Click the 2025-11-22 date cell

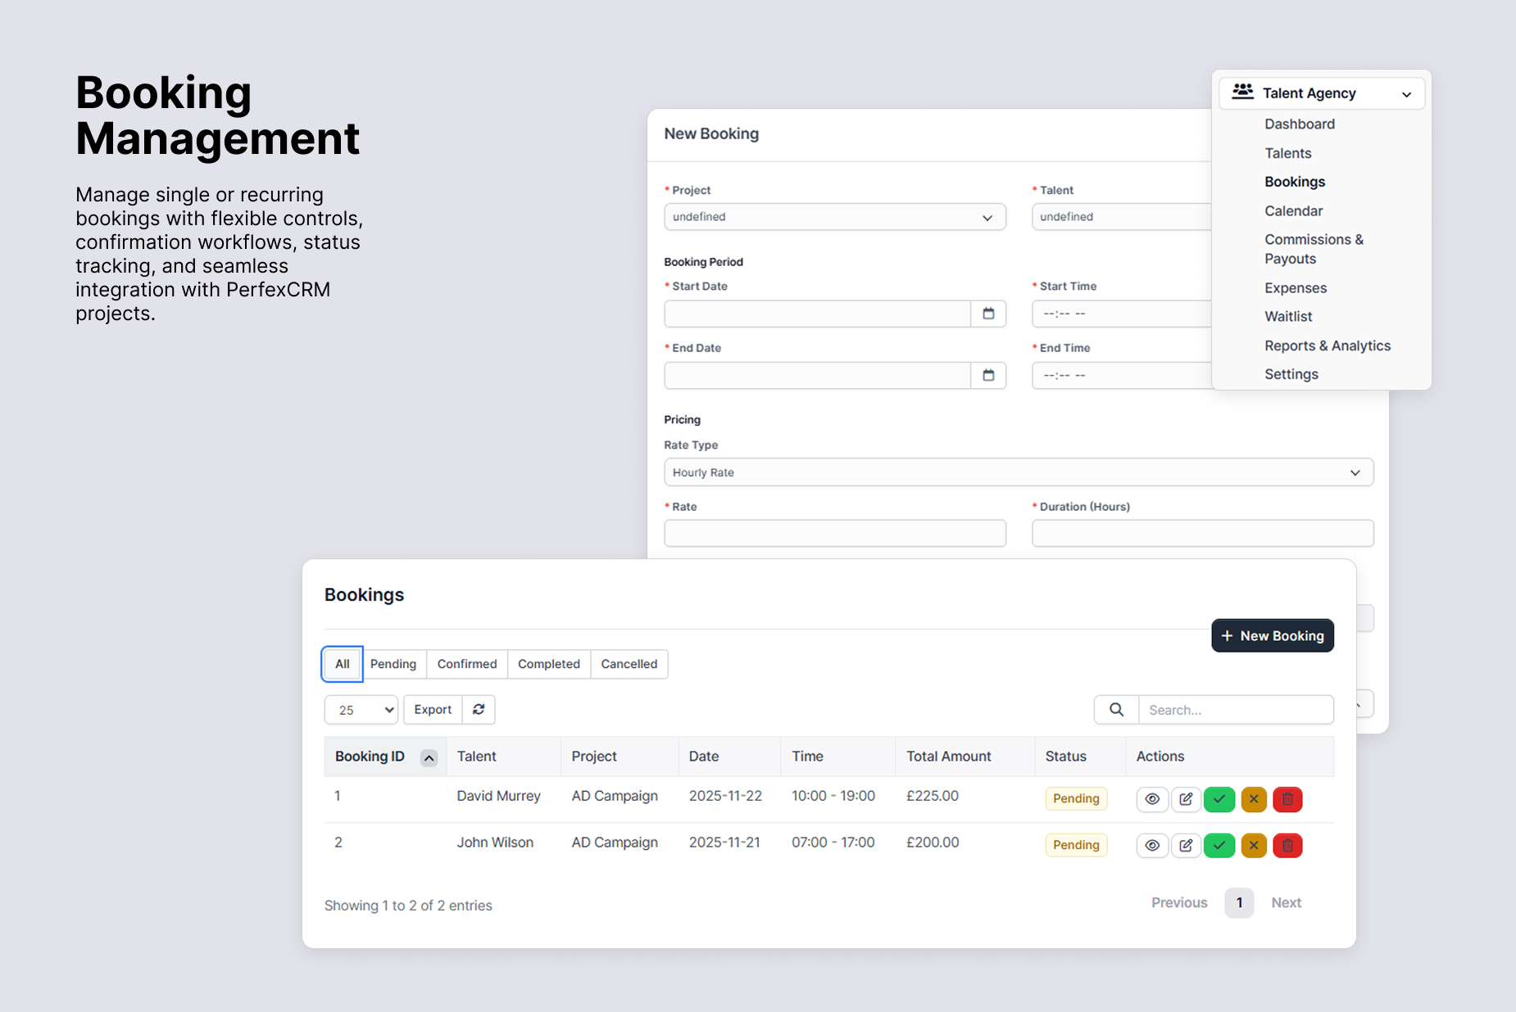click(725, 796)
